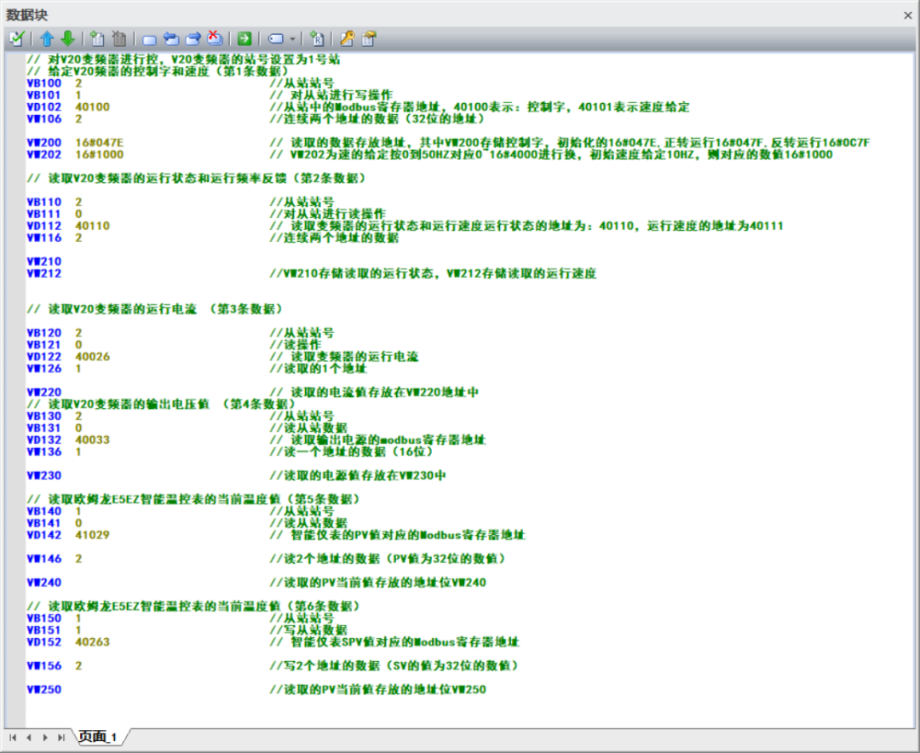Viewport: 920px width, 753px height.
Task: Close the 数据块 panel
Action: coord(908,15)
